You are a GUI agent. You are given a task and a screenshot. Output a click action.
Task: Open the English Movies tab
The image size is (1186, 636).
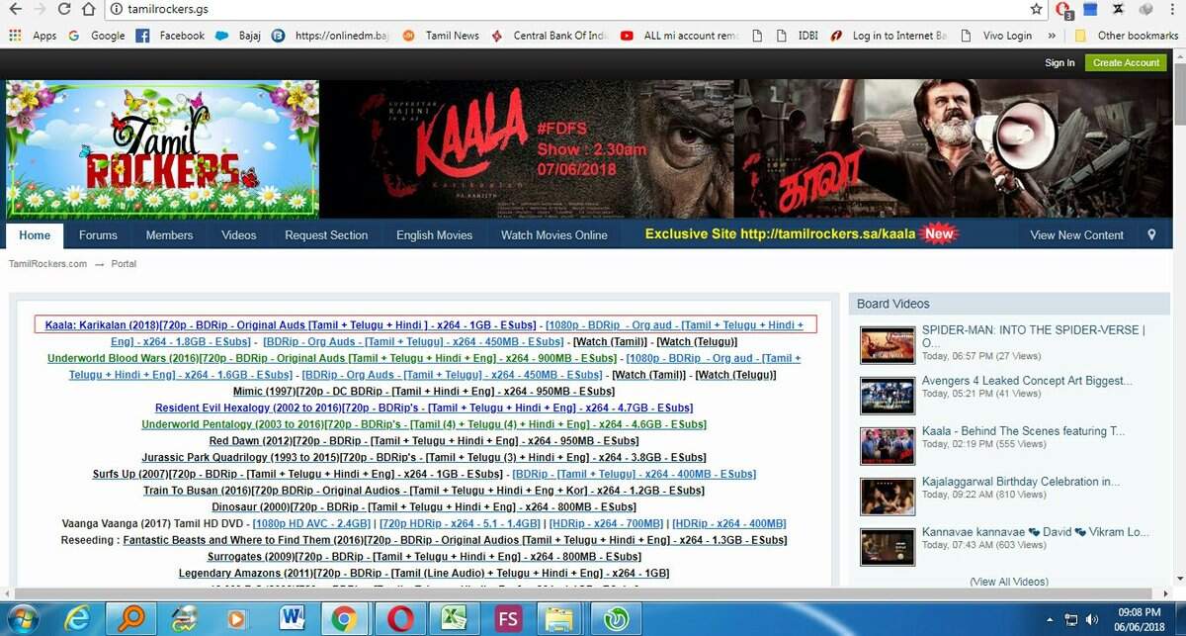434,235
